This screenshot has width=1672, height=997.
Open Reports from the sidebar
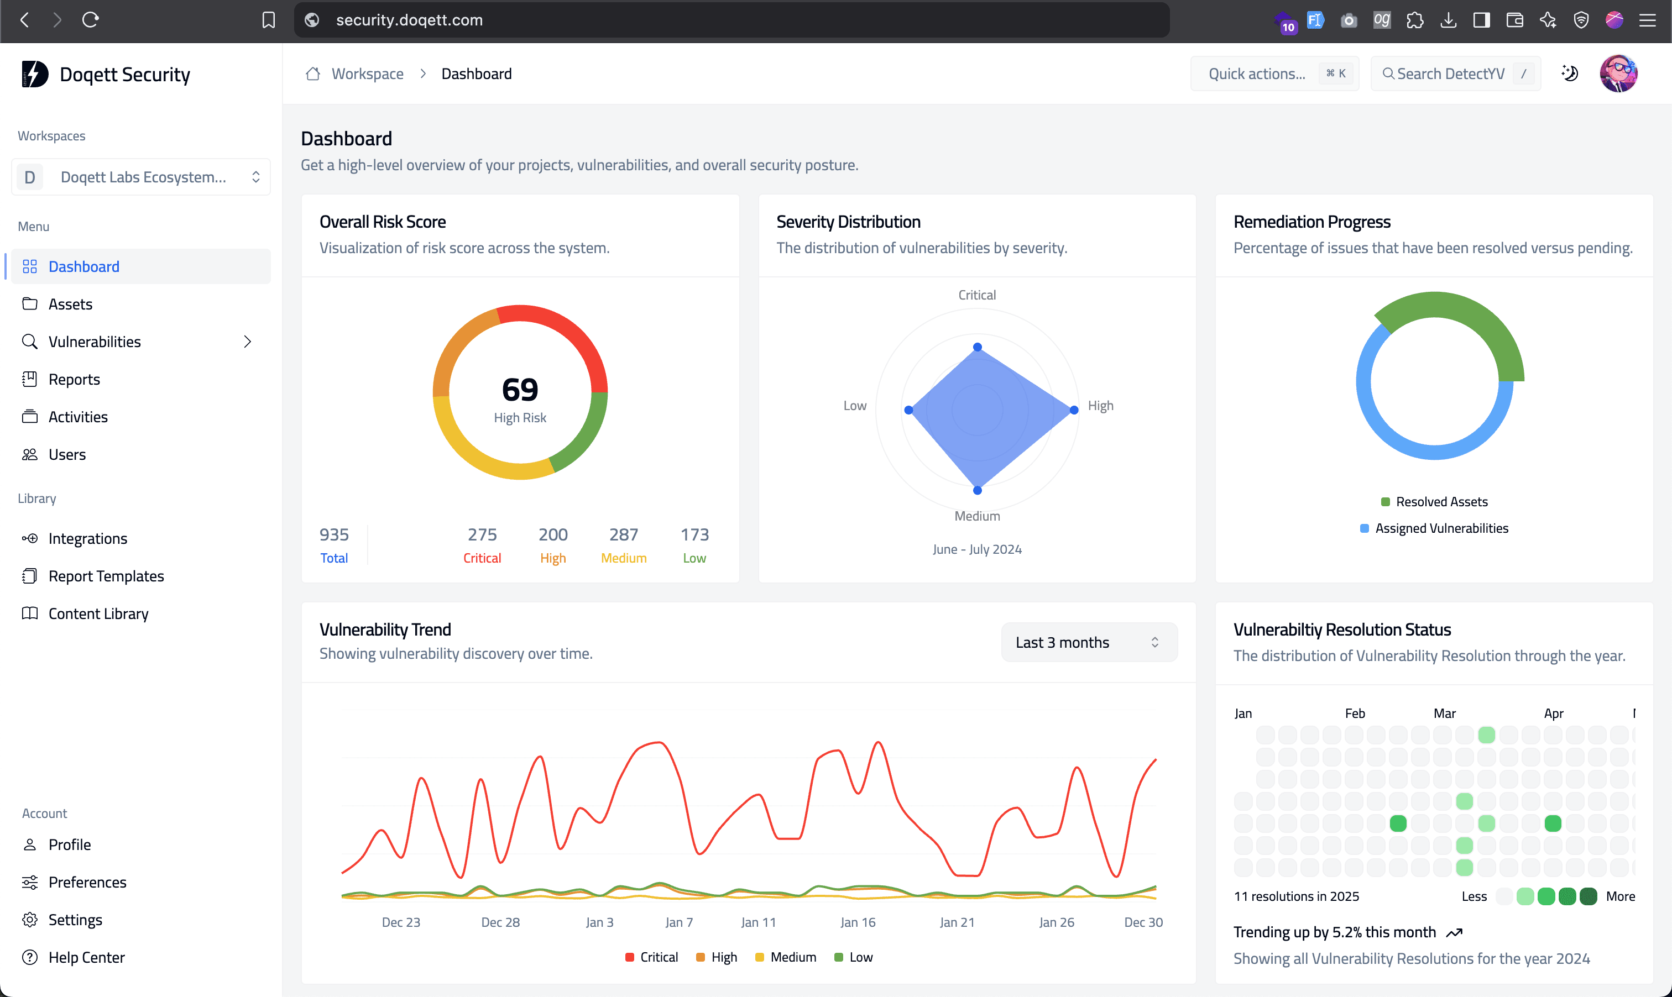pos(74,380)
